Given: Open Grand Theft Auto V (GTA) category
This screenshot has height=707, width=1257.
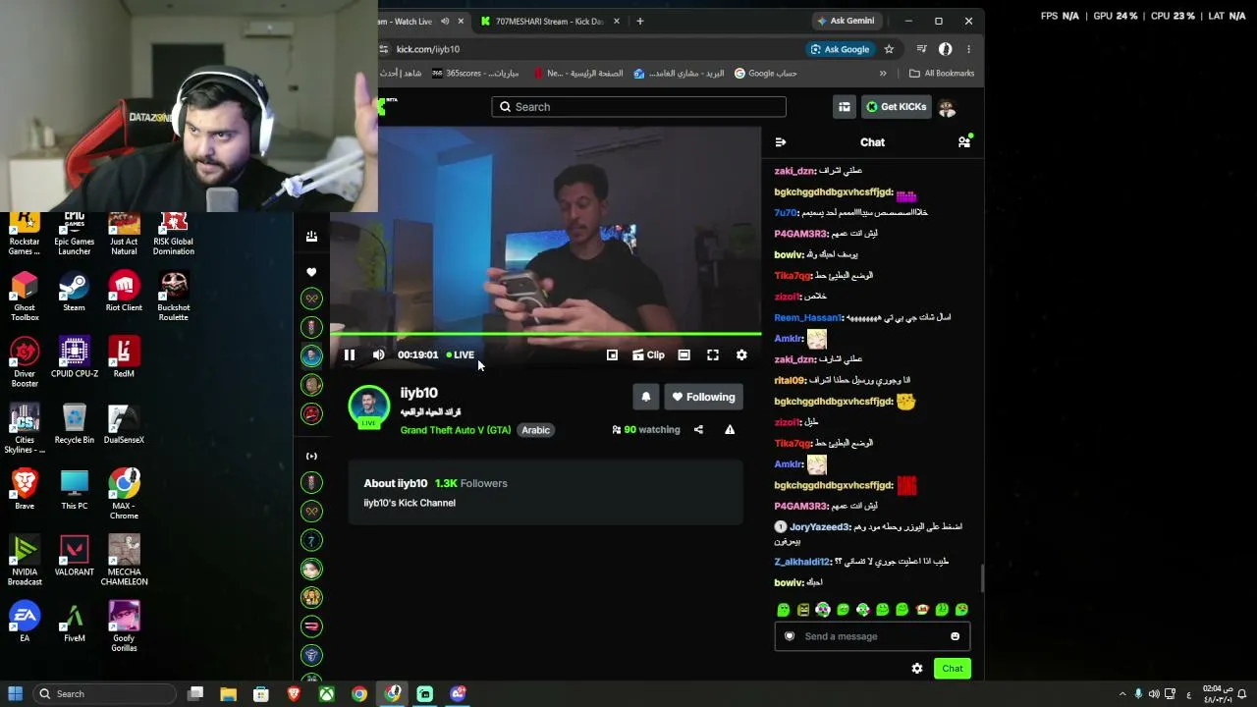Looking at the screenshot, I should click(456, 430).
